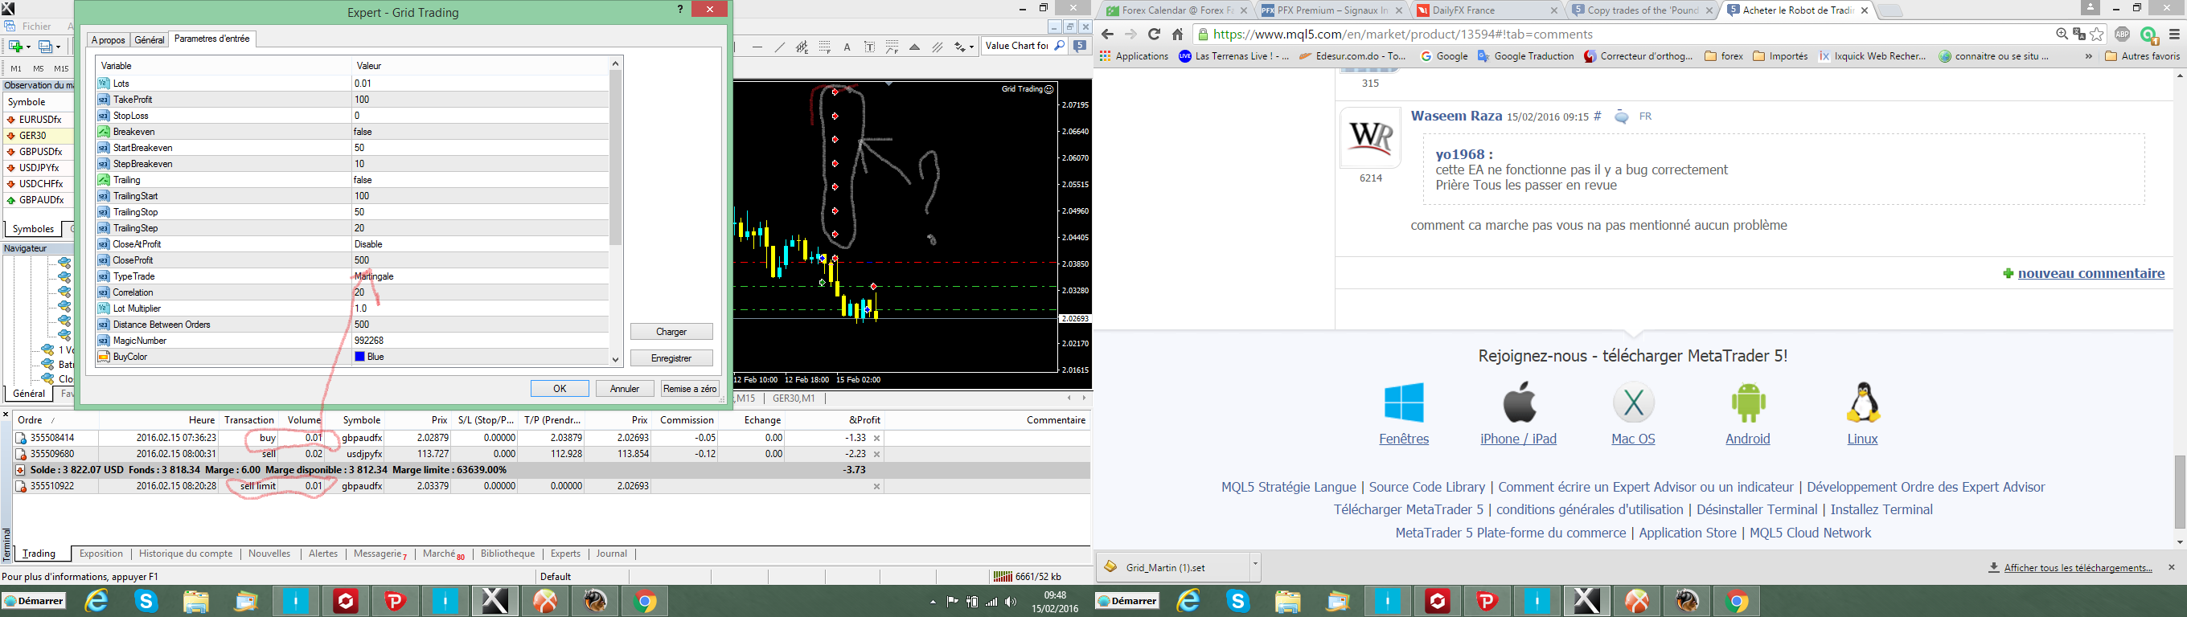The image size is (2187, 617).
Task: Click the Blue BuyColor swatch
Action: [x=360, y=357]
